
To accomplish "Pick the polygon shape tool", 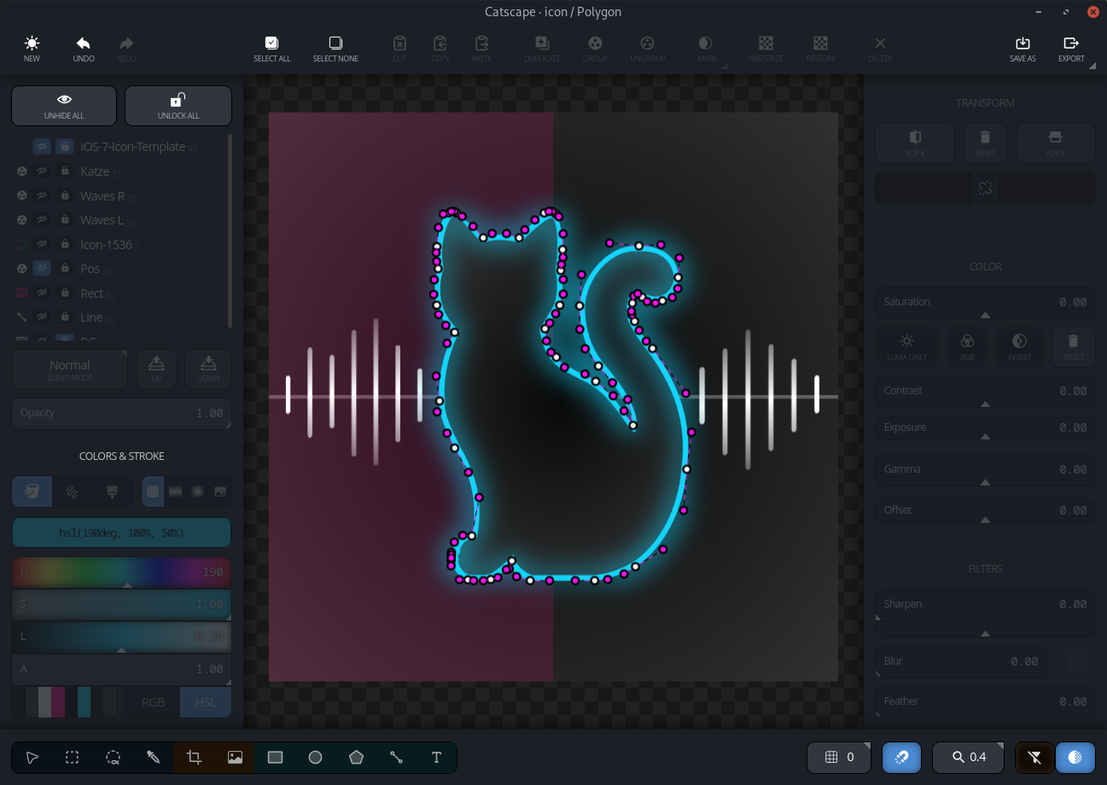I will click(356, 757).
